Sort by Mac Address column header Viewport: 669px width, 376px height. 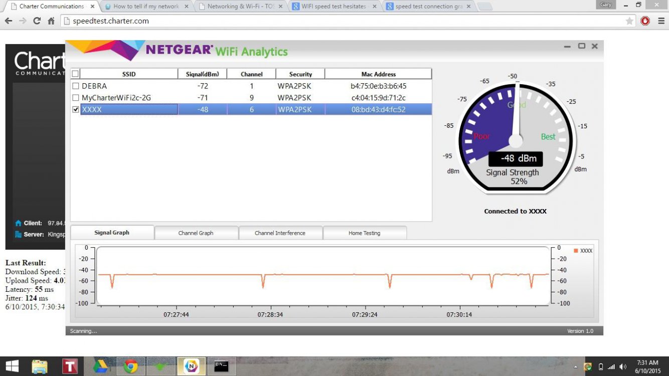(x=378, y=74)
